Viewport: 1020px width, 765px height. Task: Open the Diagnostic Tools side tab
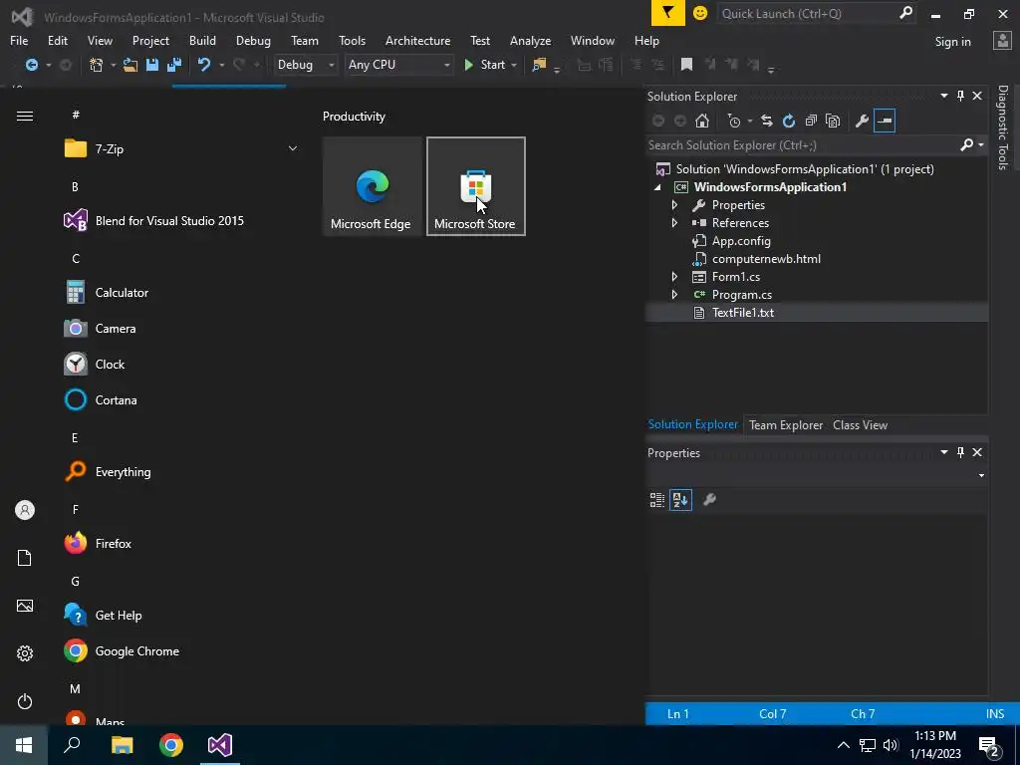point(1003,127)
